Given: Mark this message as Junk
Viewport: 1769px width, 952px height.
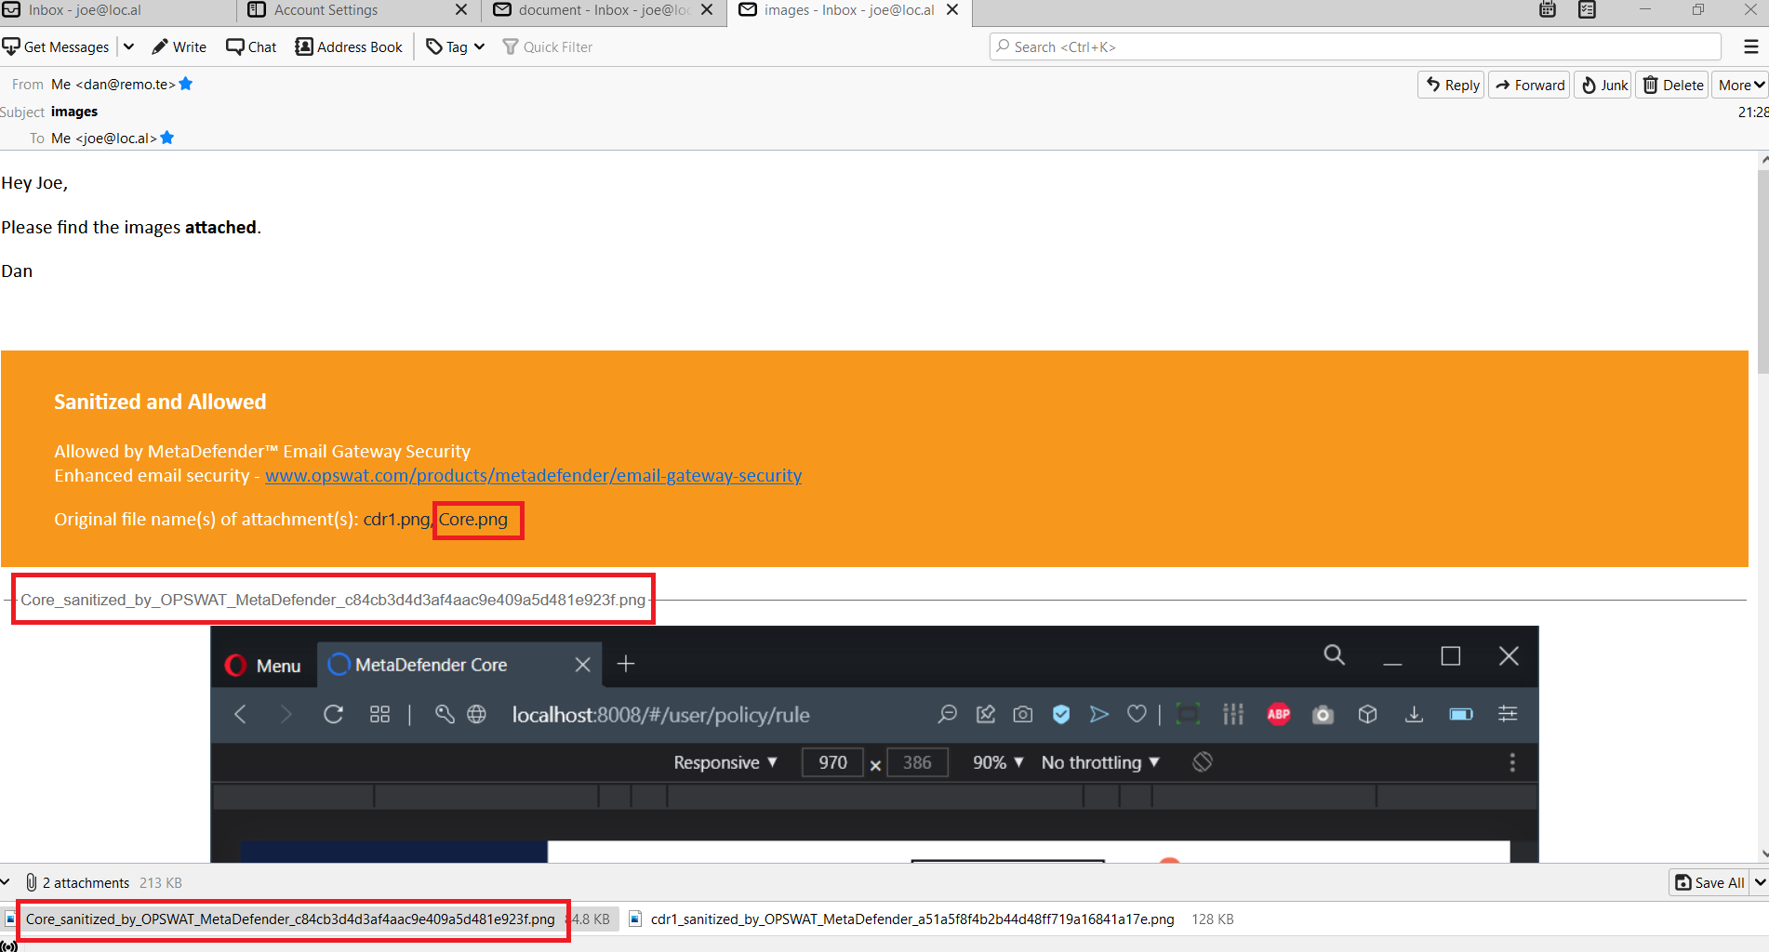Looking at the screenshot, I should tap(1603, 85).
